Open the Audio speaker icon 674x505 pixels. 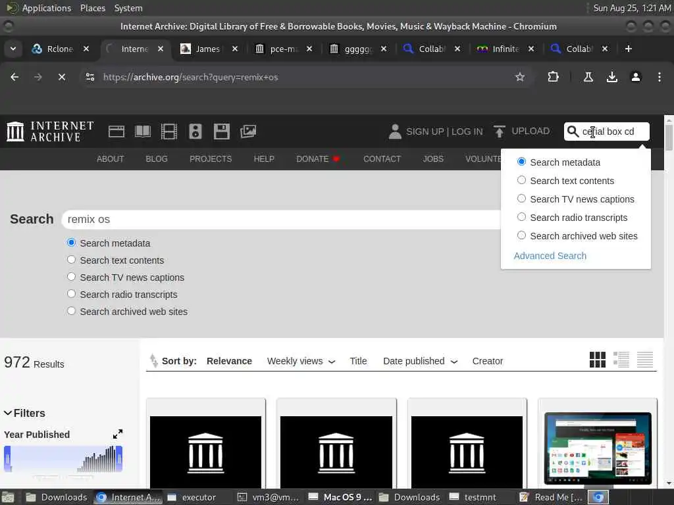[195, 132]
